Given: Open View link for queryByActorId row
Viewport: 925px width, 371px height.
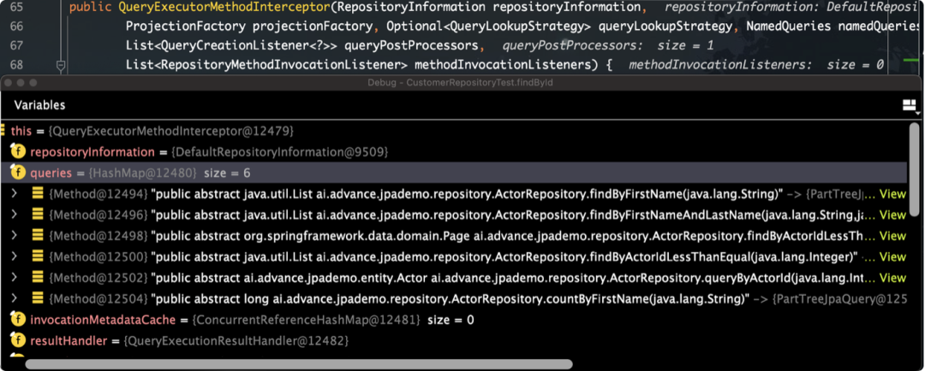Looking at the screenshot, I should 892,277.
